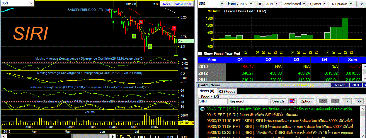The height and width of the screenshot is (138, 366).
Task: Switch to the News (0) tab
Action: (207, 91)
